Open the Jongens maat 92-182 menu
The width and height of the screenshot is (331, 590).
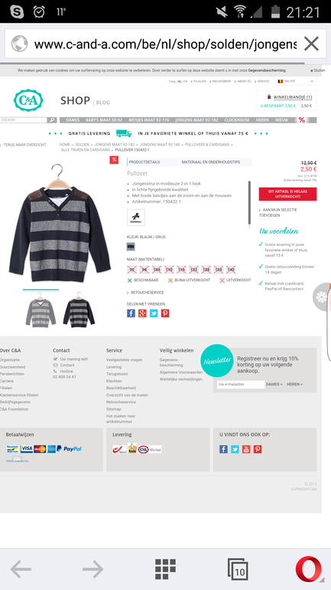point(197,120)
